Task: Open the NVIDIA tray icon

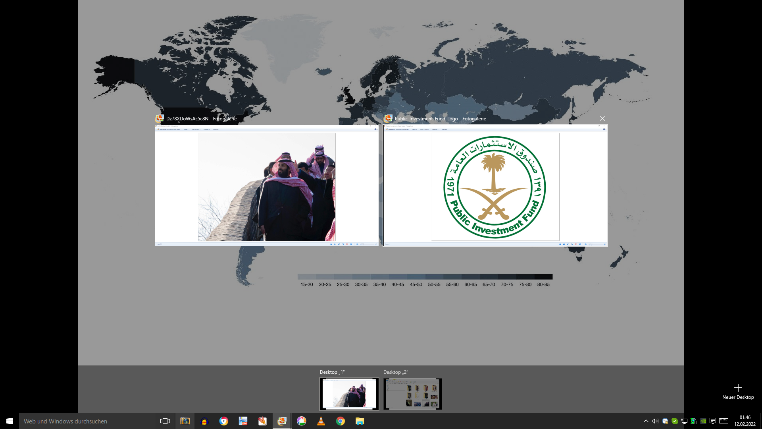Action: click(703, 421)
